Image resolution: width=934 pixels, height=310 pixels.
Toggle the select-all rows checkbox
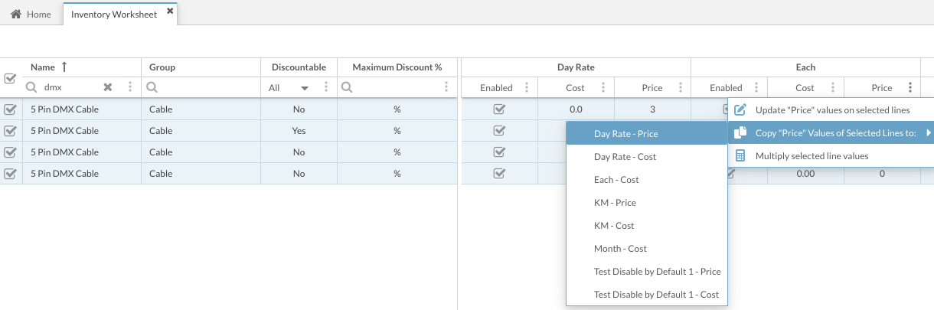coord(11,78)
